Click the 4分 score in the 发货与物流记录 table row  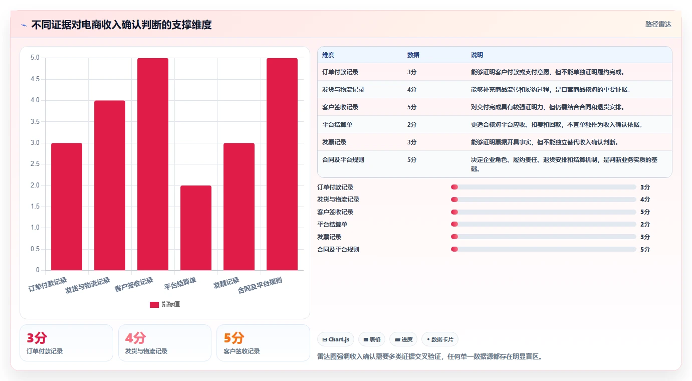412,89
